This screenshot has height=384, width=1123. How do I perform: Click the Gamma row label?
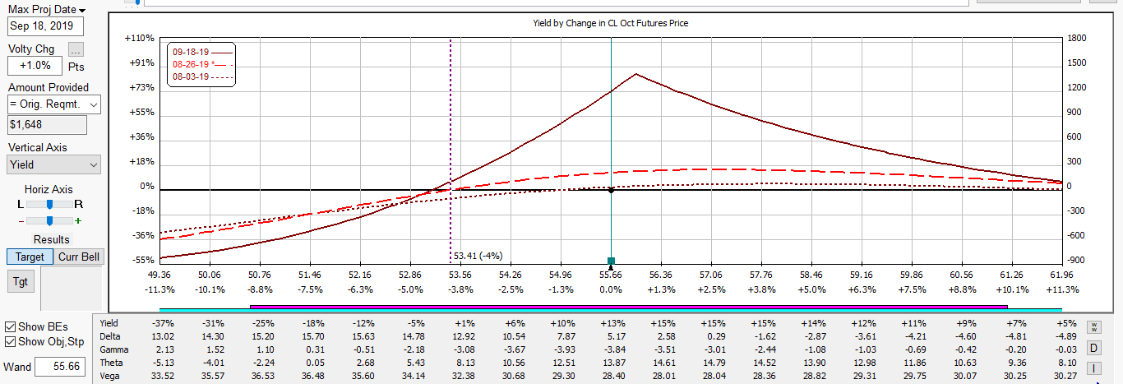113,349
